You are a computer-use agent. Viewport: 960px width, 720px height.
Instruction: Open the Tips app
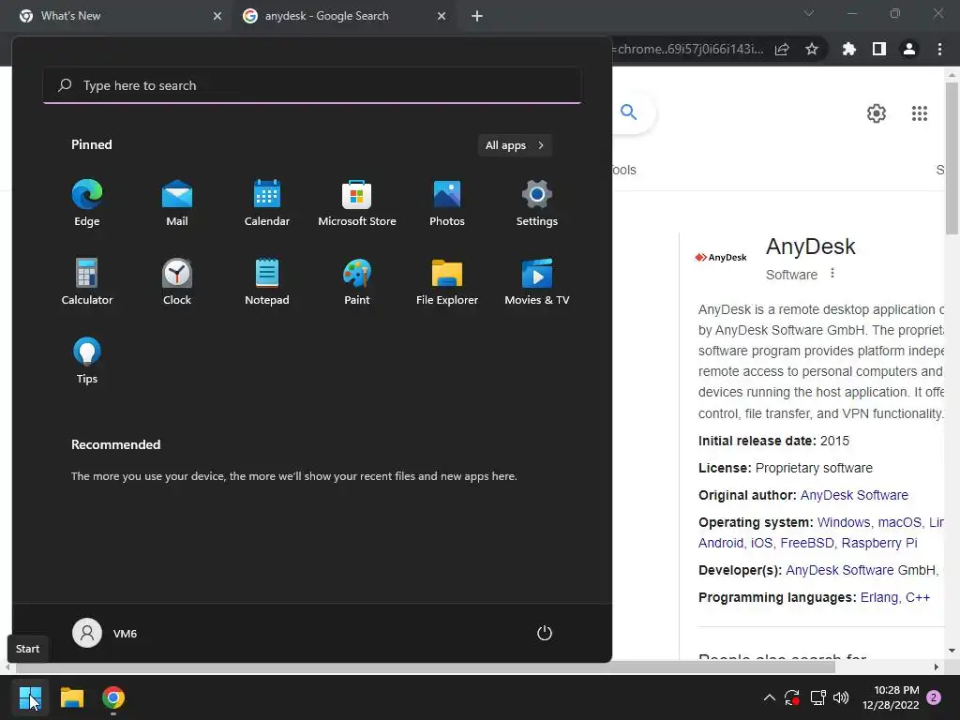pyautogui.click(x=87, y=361)
